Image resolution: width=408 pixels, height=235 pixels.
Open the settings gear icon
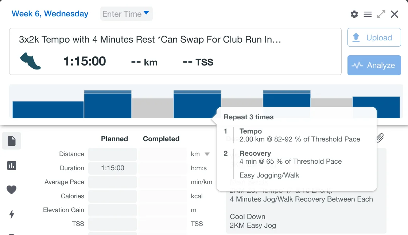click(x=354, y=14)
